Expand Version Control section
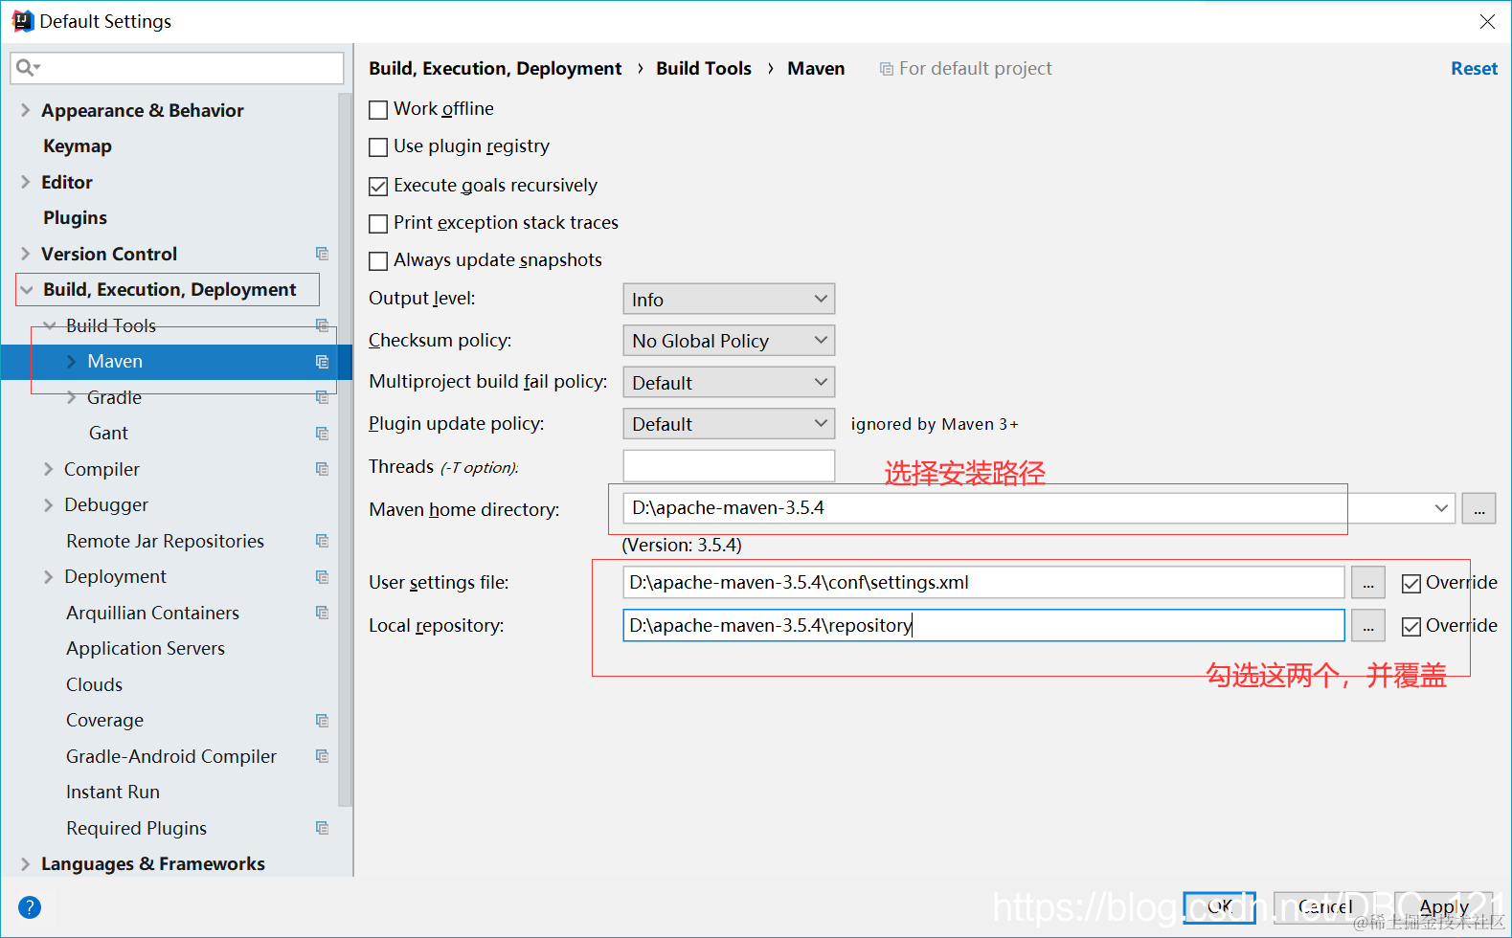Viewport: 1512px width, 938px height. tap(26, 254)
